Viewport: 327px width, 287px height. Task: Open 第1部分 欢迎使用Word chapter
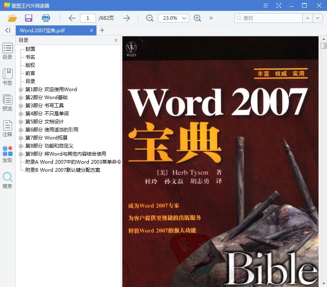pyautogui.click(x=51, y=89)
